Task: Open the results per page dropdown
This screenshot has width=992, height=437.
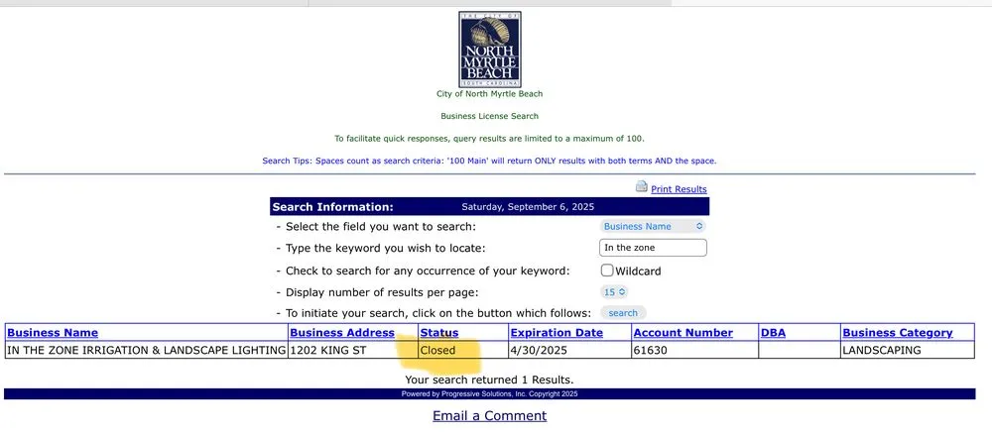Action: pyautogui.click(x=614, y=292)
